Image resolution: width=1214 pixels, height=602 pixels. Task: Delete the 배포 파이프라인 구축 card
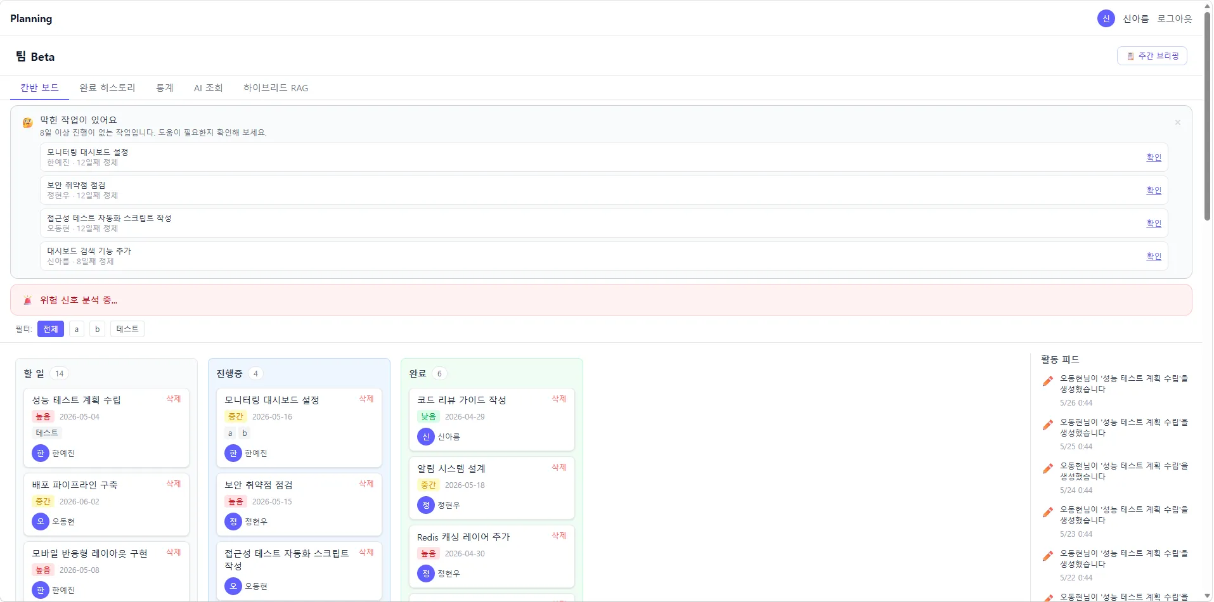(174, 484)
